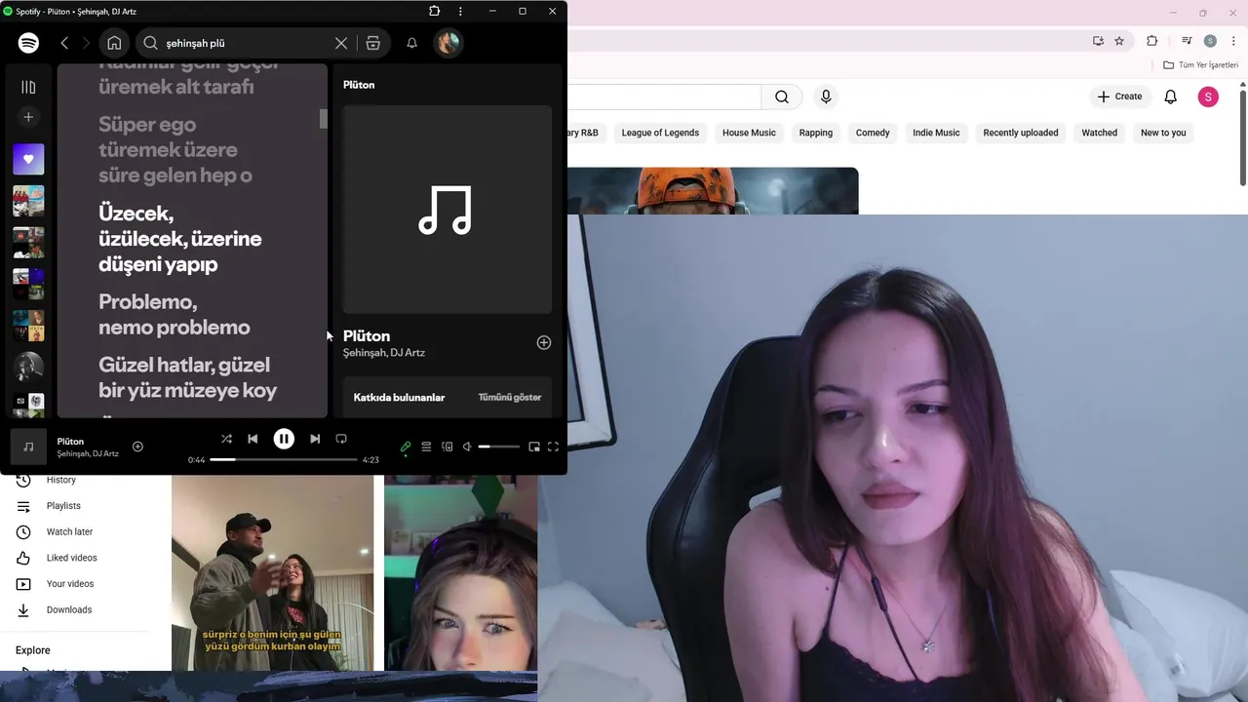This screenshot has width=1248, height=702.
Task: Select the League of Legends chip
Action: 660,133
